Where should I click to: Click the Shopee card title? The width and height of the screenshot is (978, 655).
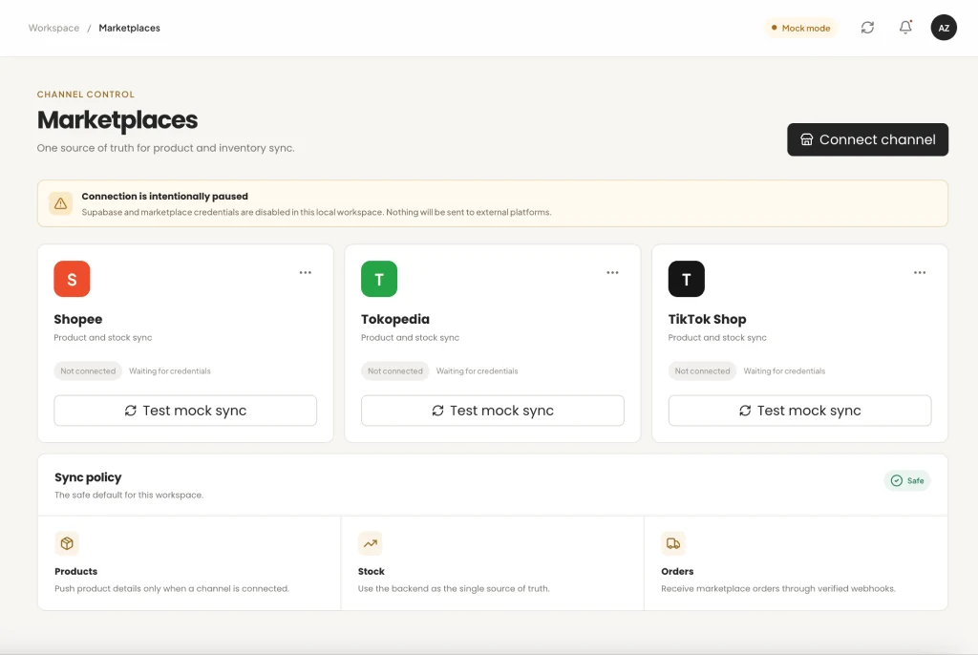tap(78, 320)
